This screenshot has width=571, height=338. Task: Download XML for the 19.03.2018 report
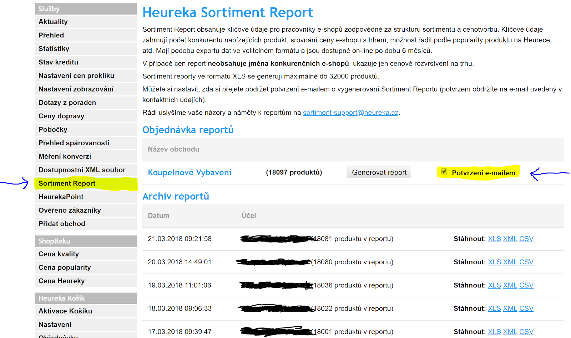click(x=510, y=285)
